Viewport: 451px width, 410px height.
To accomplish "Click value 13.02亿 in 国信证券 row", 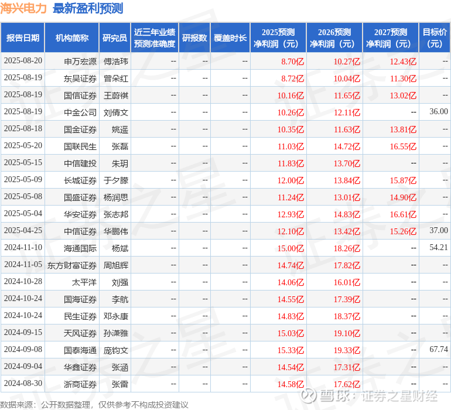I will point(403,95).
